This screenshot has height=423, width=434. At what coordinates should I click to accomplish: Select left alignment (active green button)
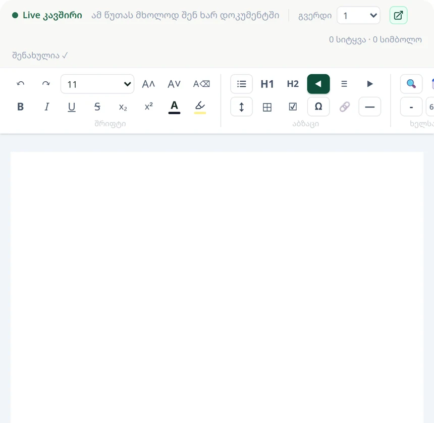tap(318, 84)
